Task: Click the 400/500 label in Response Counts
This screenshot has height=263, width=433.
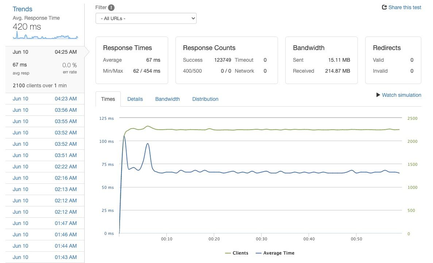Action: [x=192, y=71]
